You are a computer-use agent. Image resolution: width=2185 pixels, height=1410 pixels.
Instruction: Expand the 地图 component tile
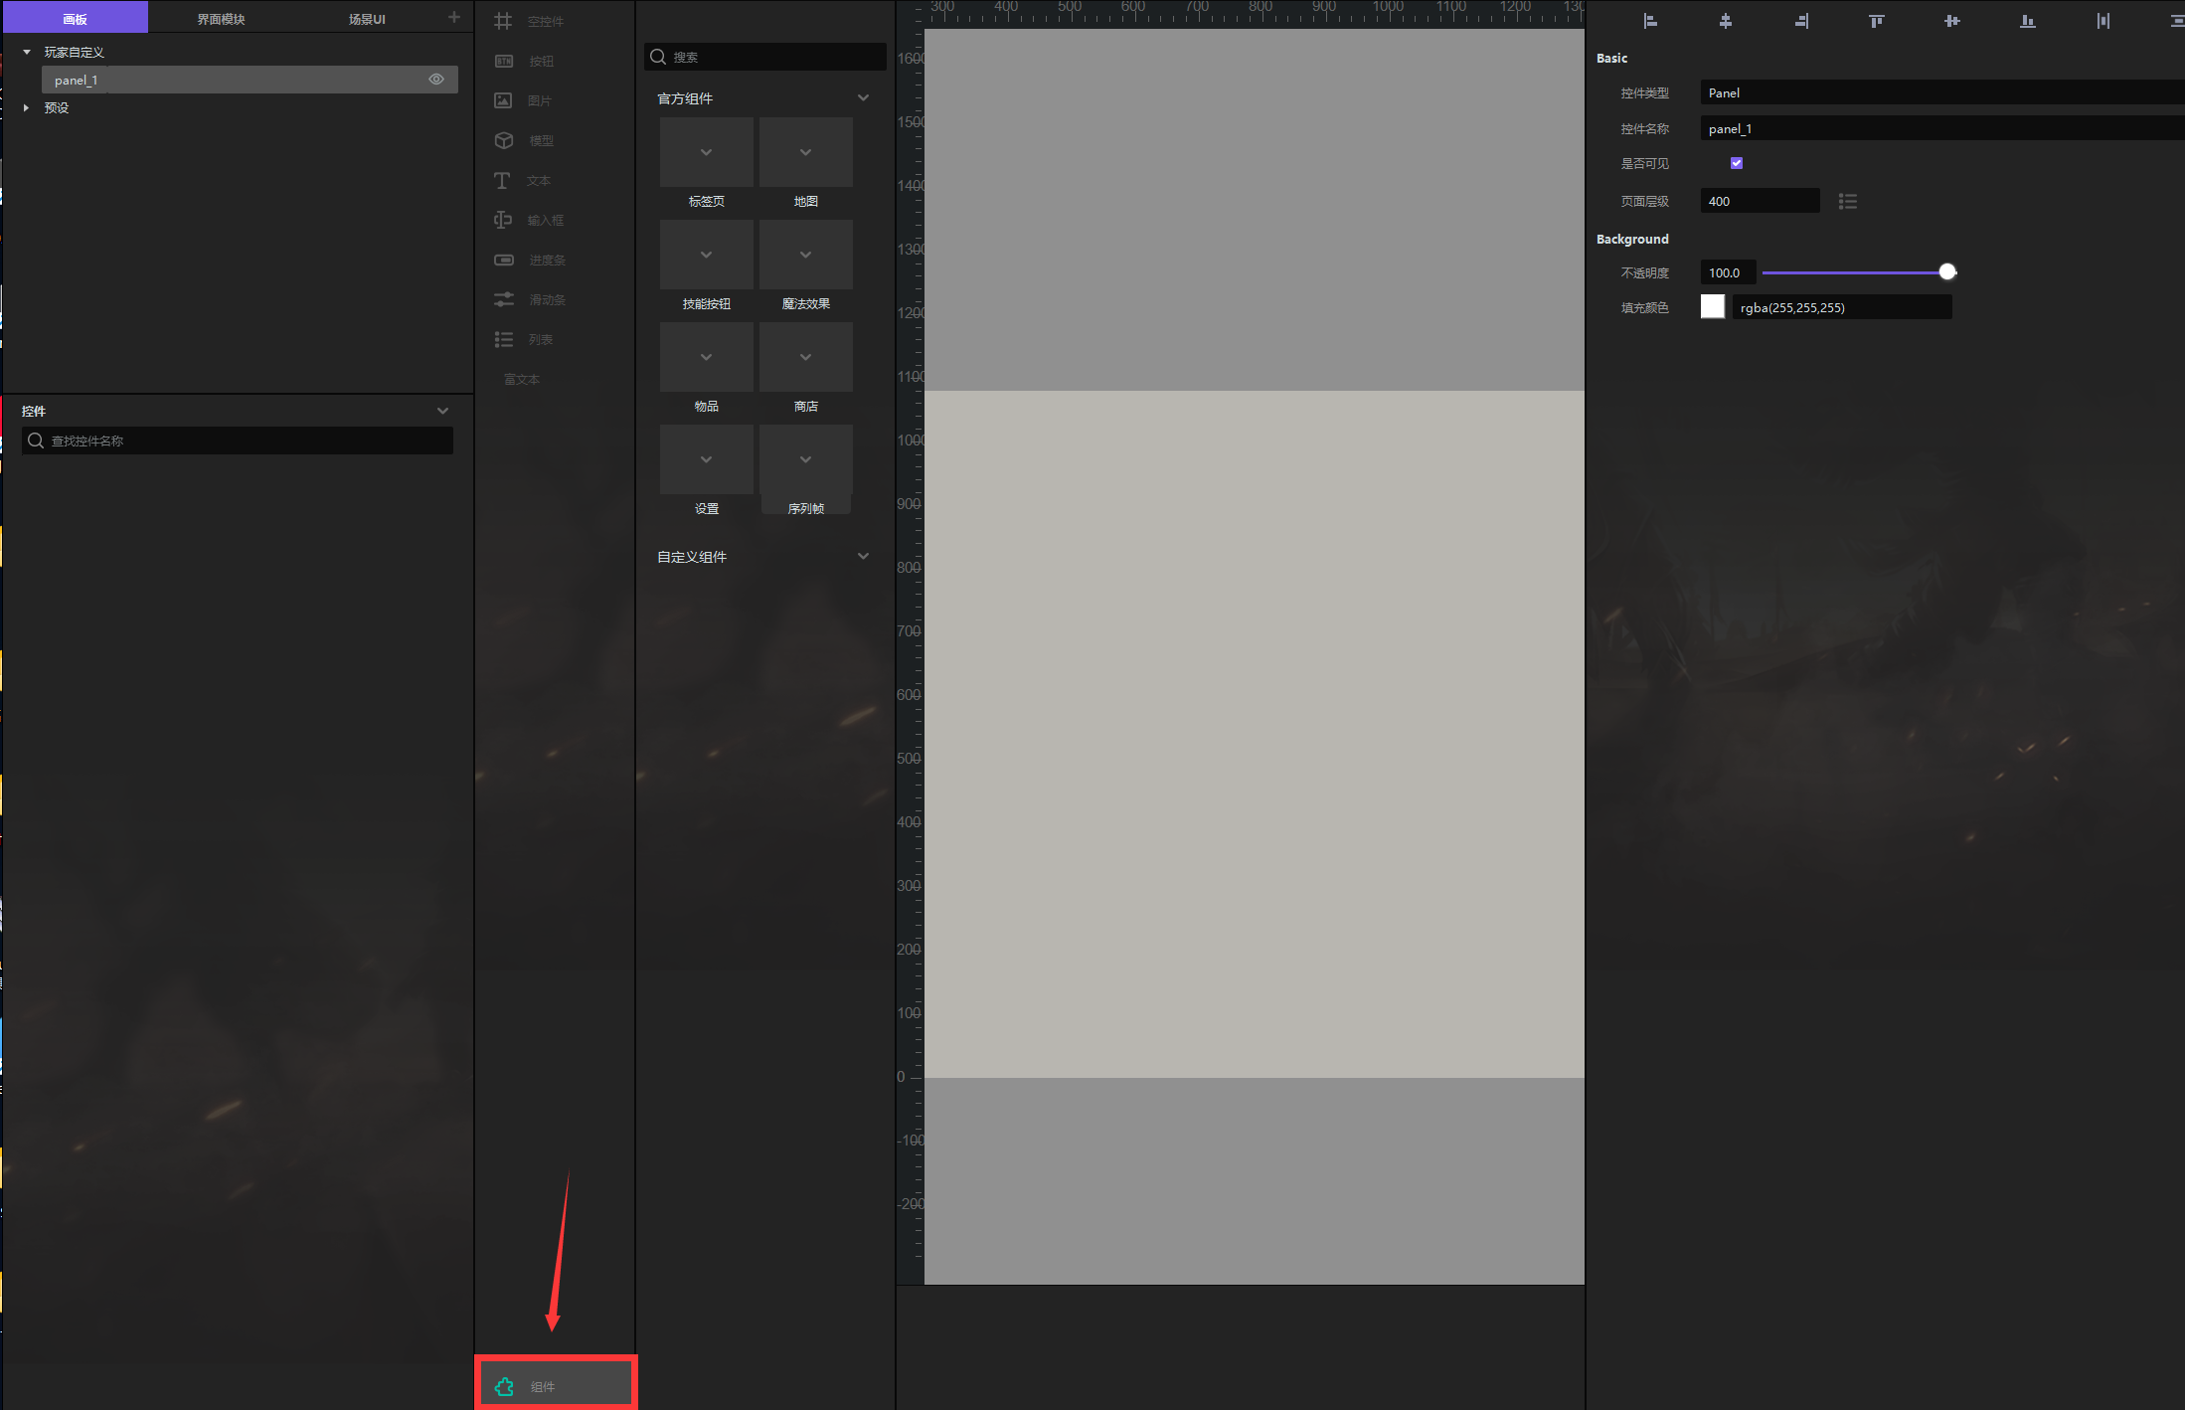[806, 152]
